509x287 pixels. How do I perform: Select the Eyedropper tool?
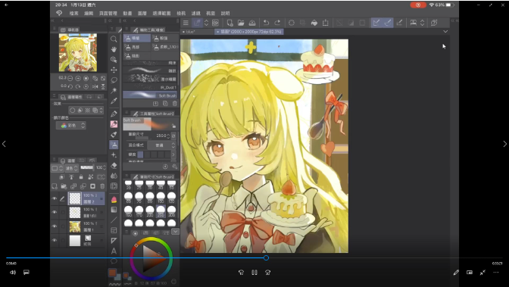coord(114,101)
